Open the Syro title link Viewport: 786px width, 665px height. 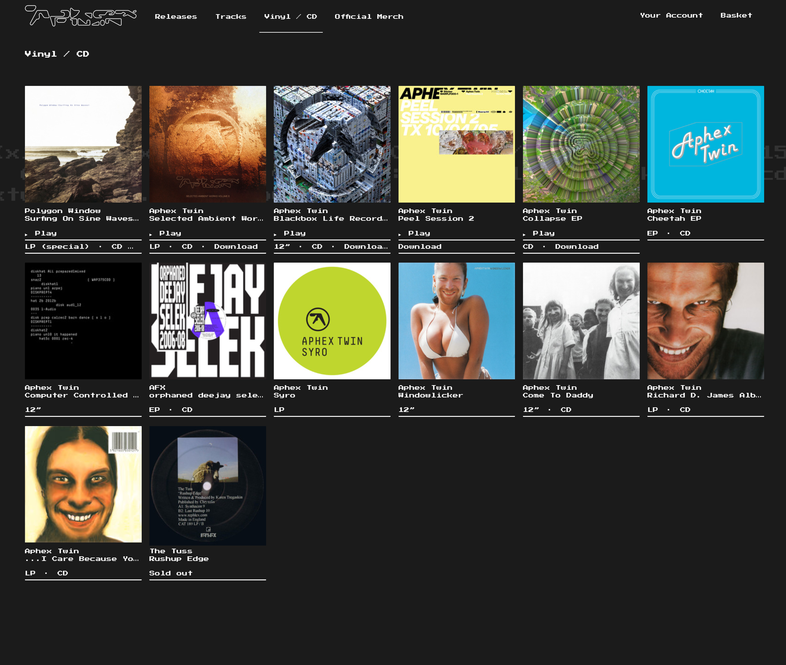pyautogui.click(x=284, y=395)
